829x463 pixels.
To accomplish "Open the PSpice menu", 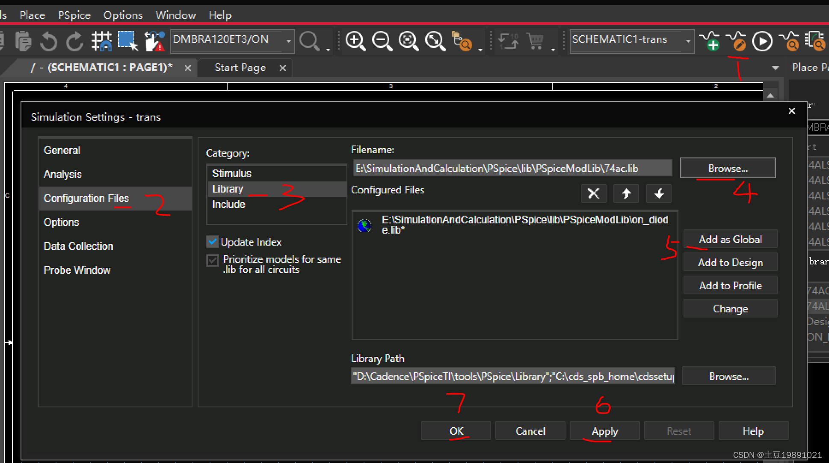I will [74, 15].
